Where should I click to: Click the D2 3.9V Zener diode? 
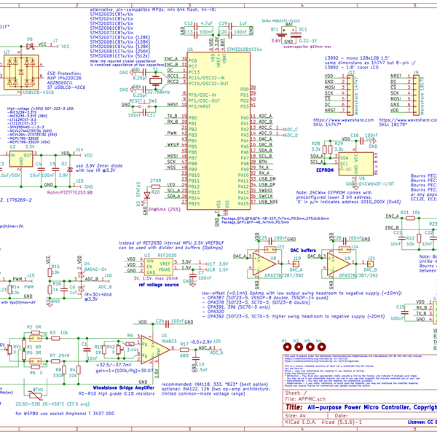click(70, 170)
